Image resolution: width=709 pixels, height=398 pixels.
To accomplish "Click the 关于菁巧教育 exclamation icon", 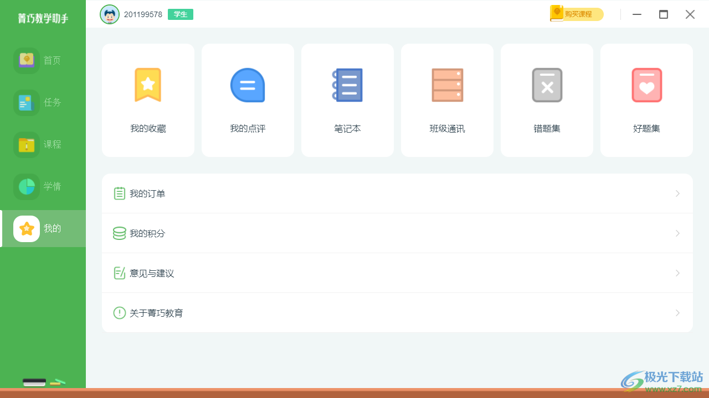I will (x=119, y=313).
